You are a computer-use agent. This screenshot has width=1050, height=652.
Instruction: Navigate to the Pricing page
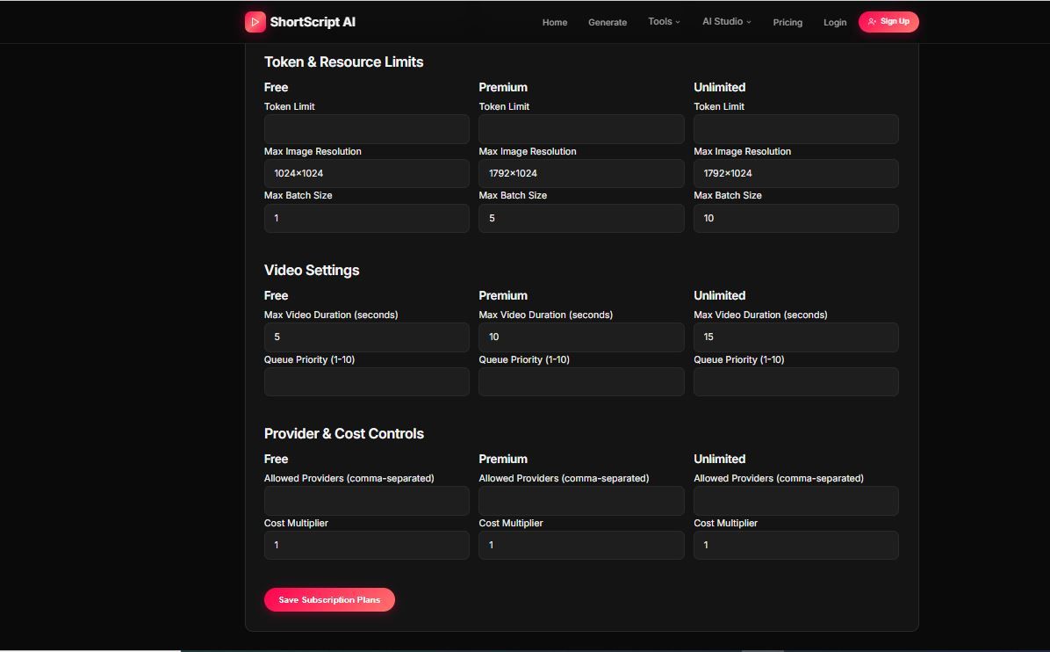tap(787, 23)
